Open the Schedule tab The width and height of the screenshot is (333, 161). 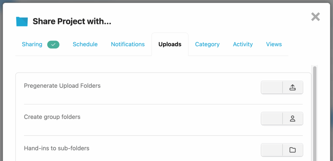tap(85, 44)
